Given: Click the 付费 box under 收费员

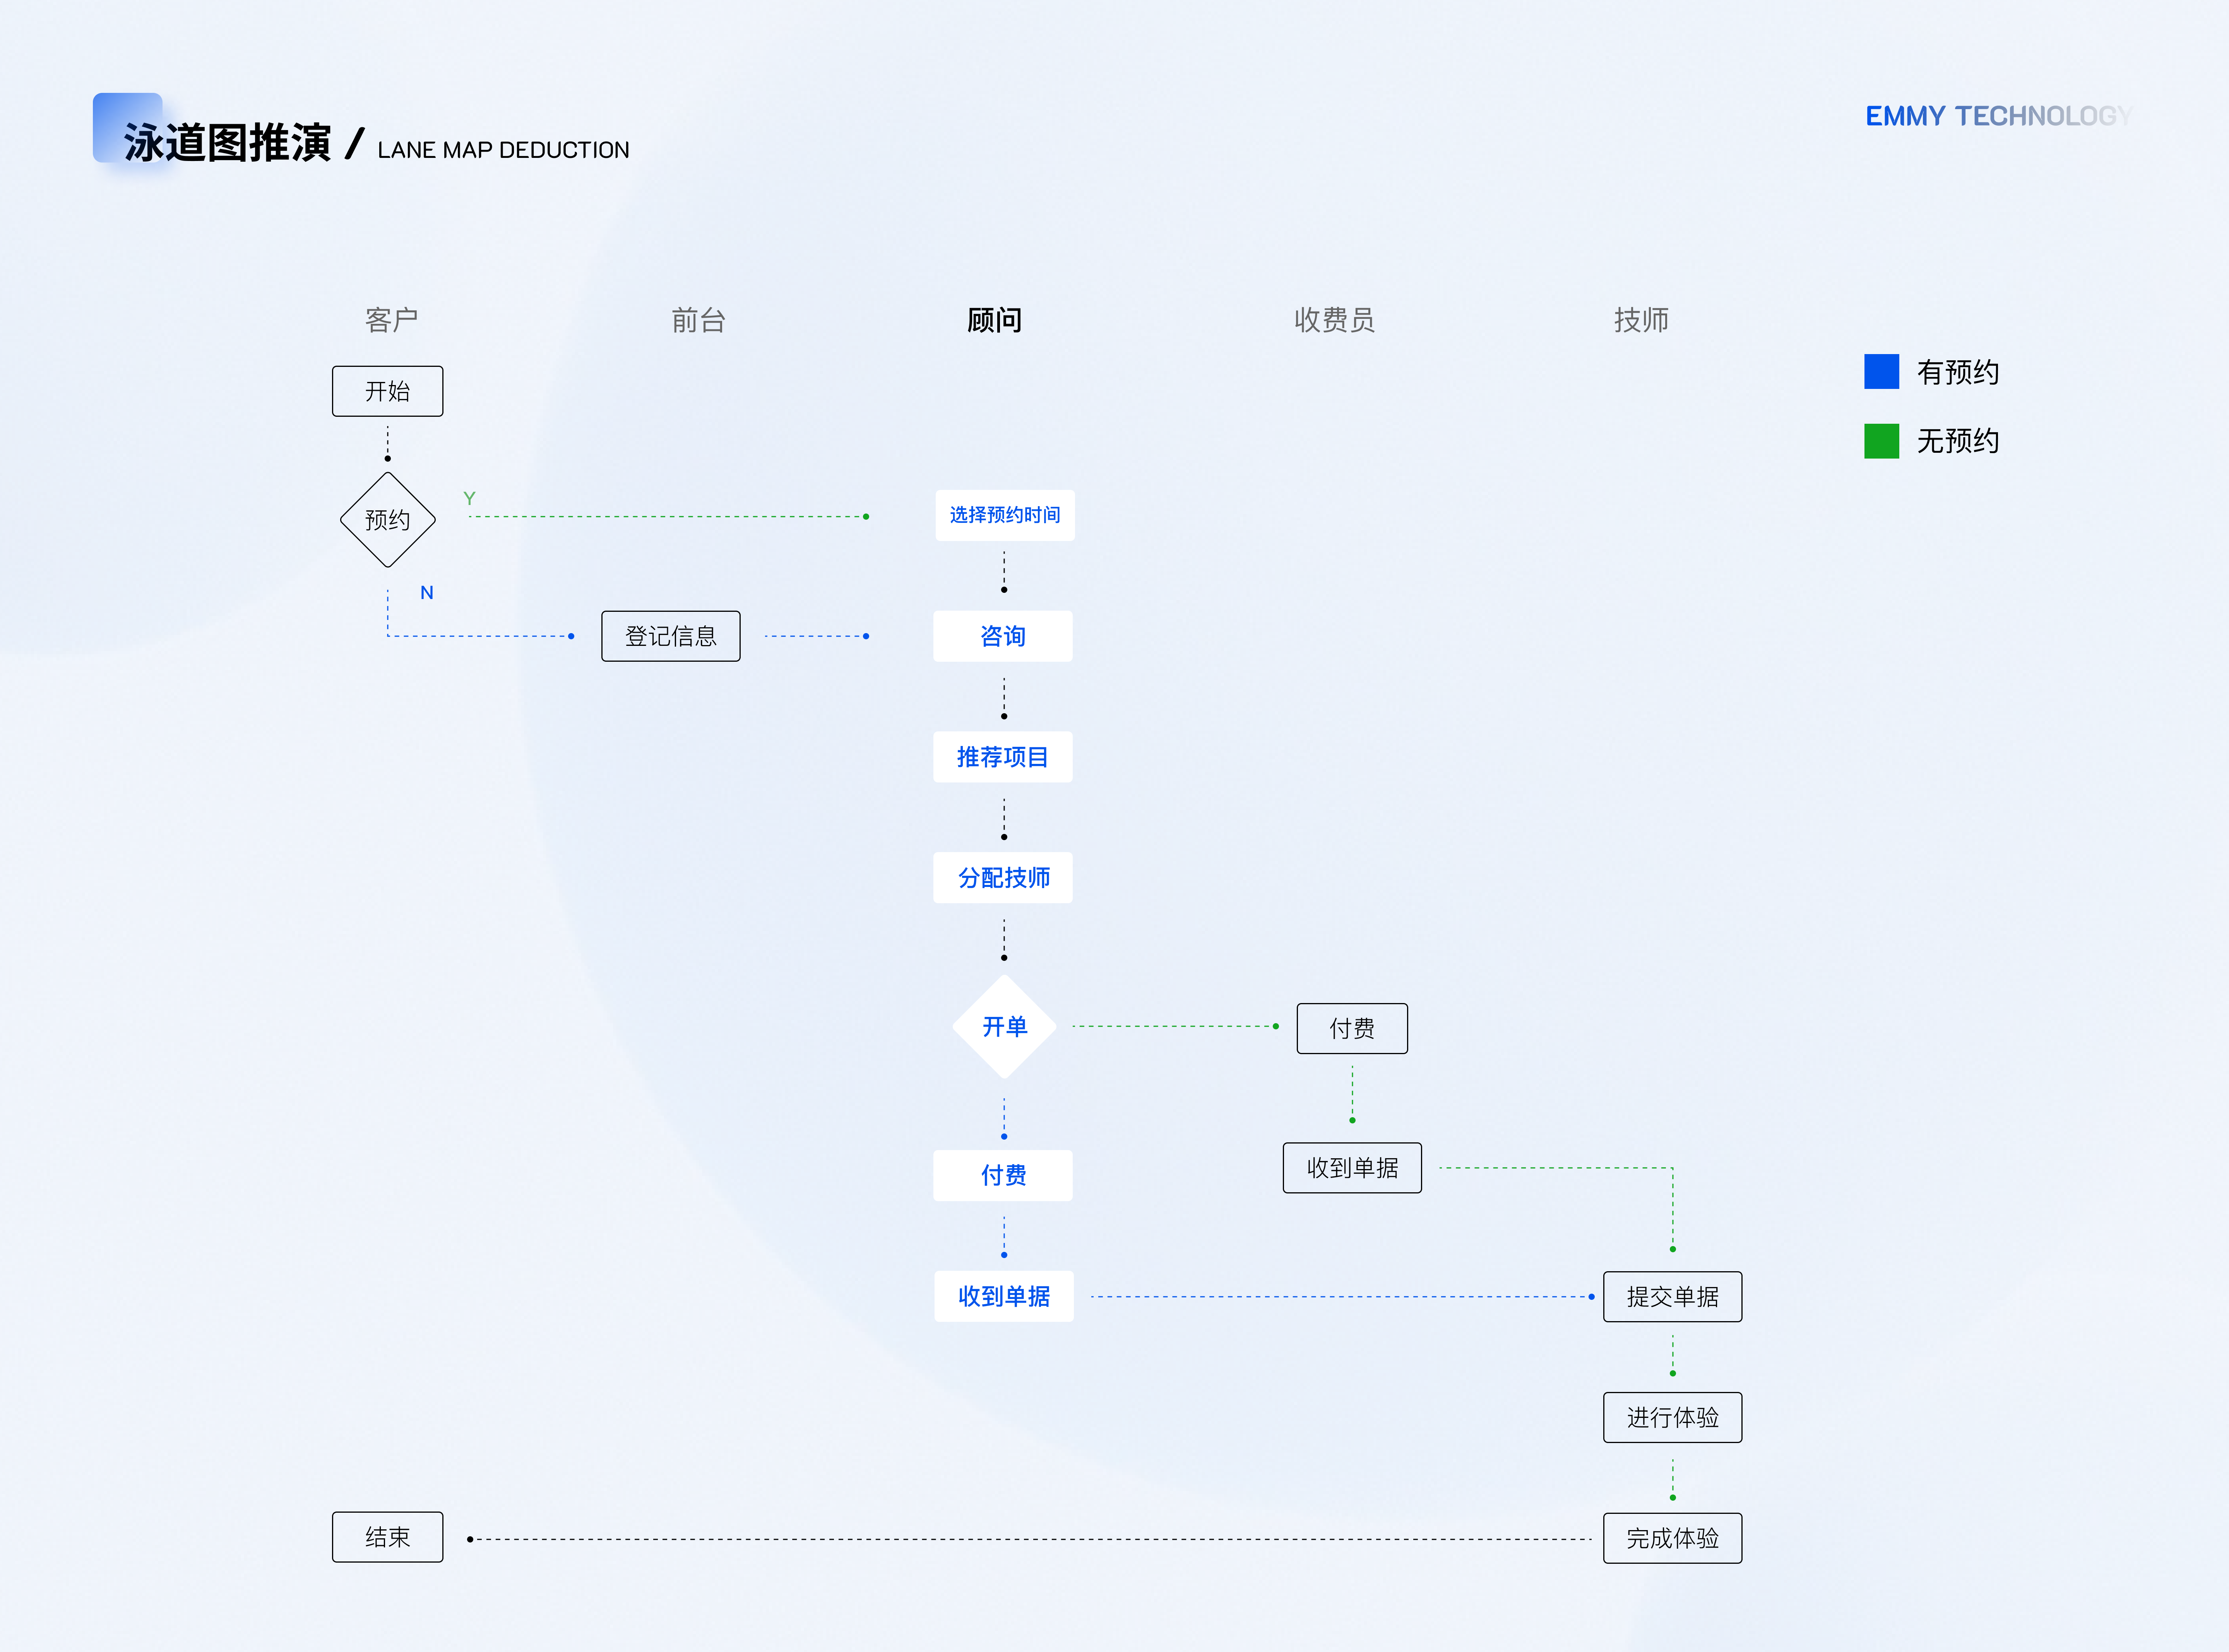Looking at the screenshot, I should pyautogui.click(x=1352, y=1028).
